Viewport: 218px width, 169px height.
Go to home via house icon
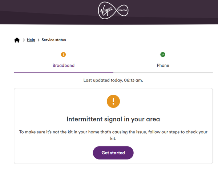[x=17, y=40]
